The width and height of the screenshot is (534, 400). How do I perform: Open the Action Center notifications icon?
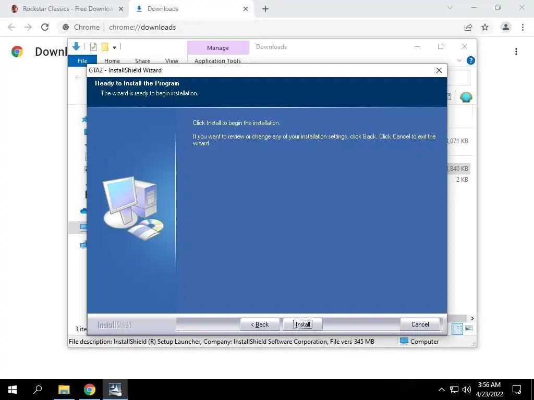(517, 390)
